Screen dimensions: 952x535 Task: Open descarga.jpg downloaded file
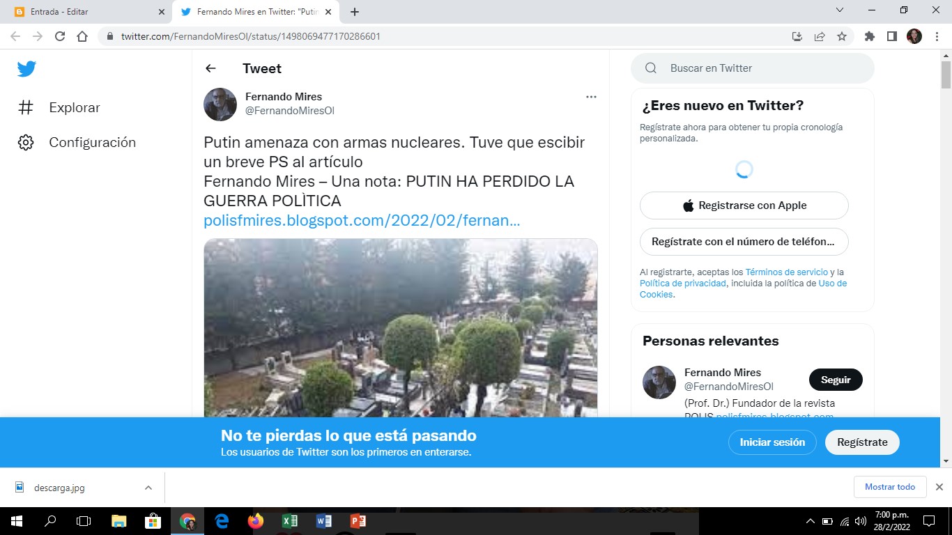click(59, 488)
